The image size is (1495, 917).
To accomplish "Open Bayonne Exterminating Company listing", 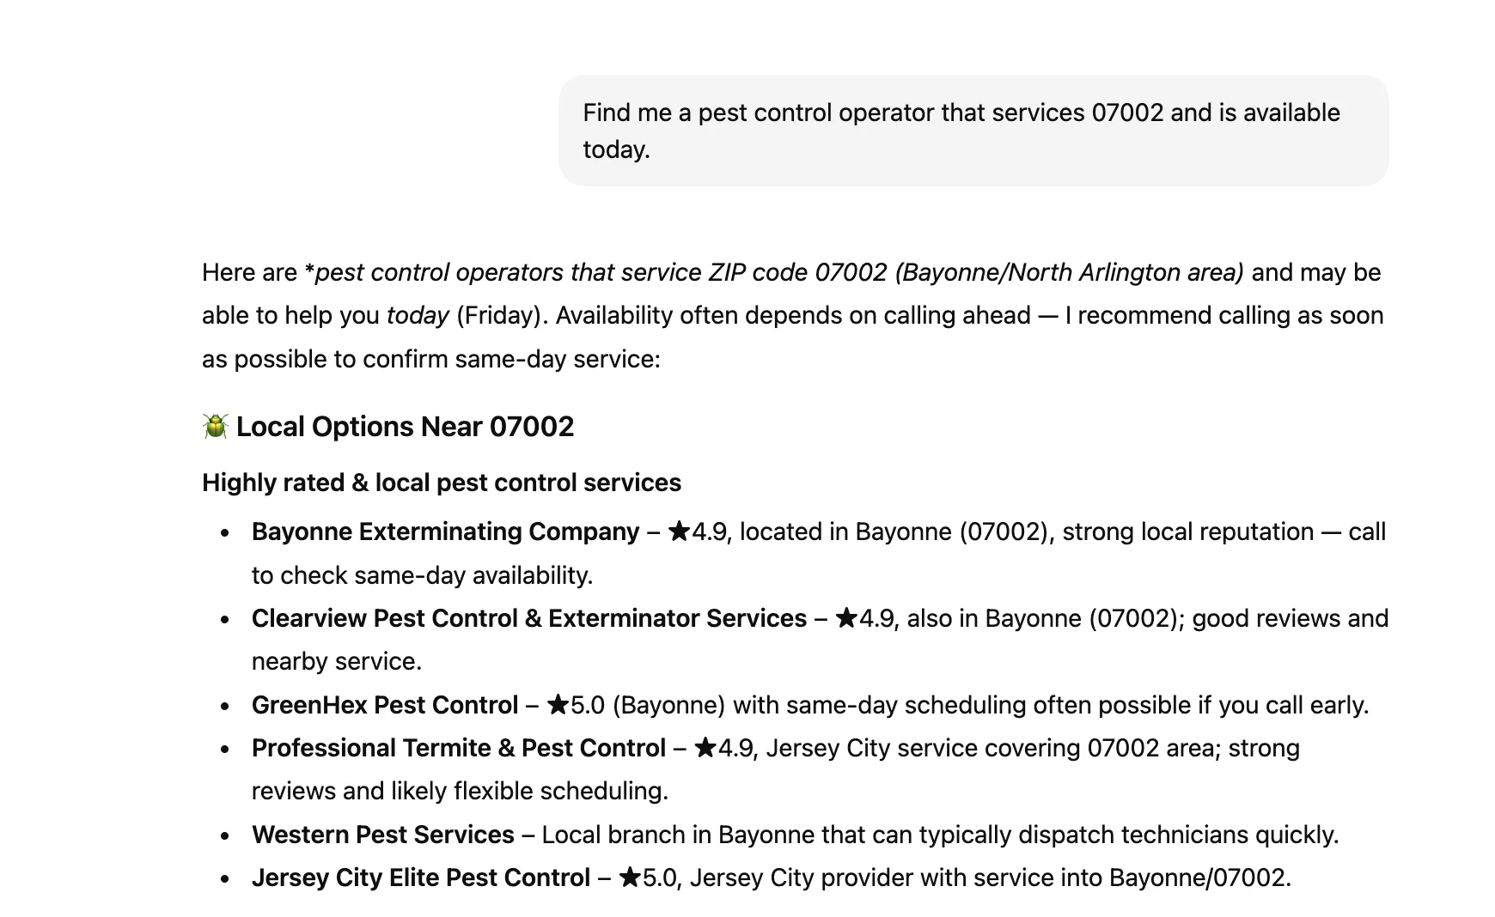I will point(445,531).
